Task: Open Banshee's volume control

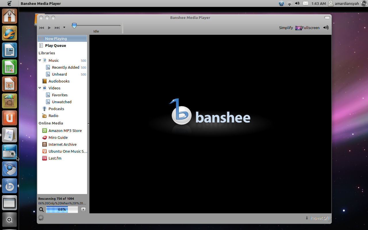Action: pyautogui.click(x=326, y=28)
